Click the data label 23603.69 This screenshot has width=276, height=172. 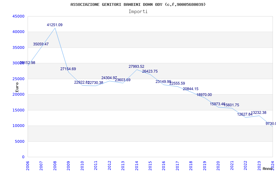[123, 80]
